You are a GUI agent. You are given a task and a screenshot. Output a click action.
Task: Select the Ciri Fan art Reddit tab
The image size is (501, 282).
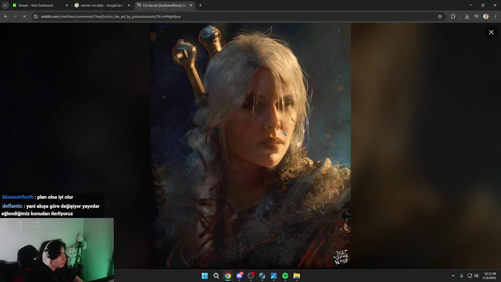(x=164, y=5)
